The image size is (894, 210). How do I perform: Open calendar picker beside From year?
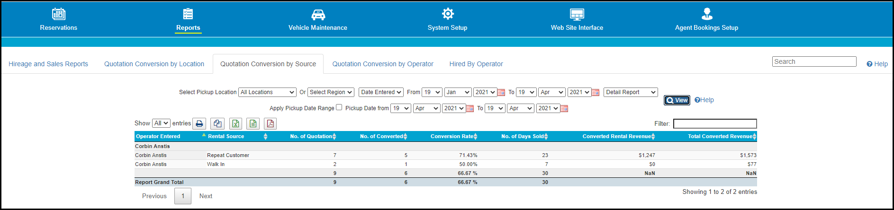click(x=501, y=93)
